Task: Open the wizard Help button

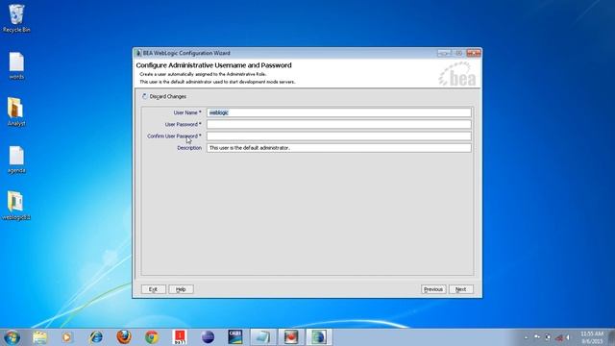Action: [181, 289]
